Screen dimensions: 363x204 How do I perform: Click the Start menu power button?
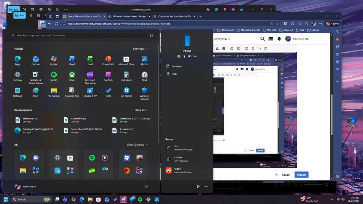click(x=146, y=187)
